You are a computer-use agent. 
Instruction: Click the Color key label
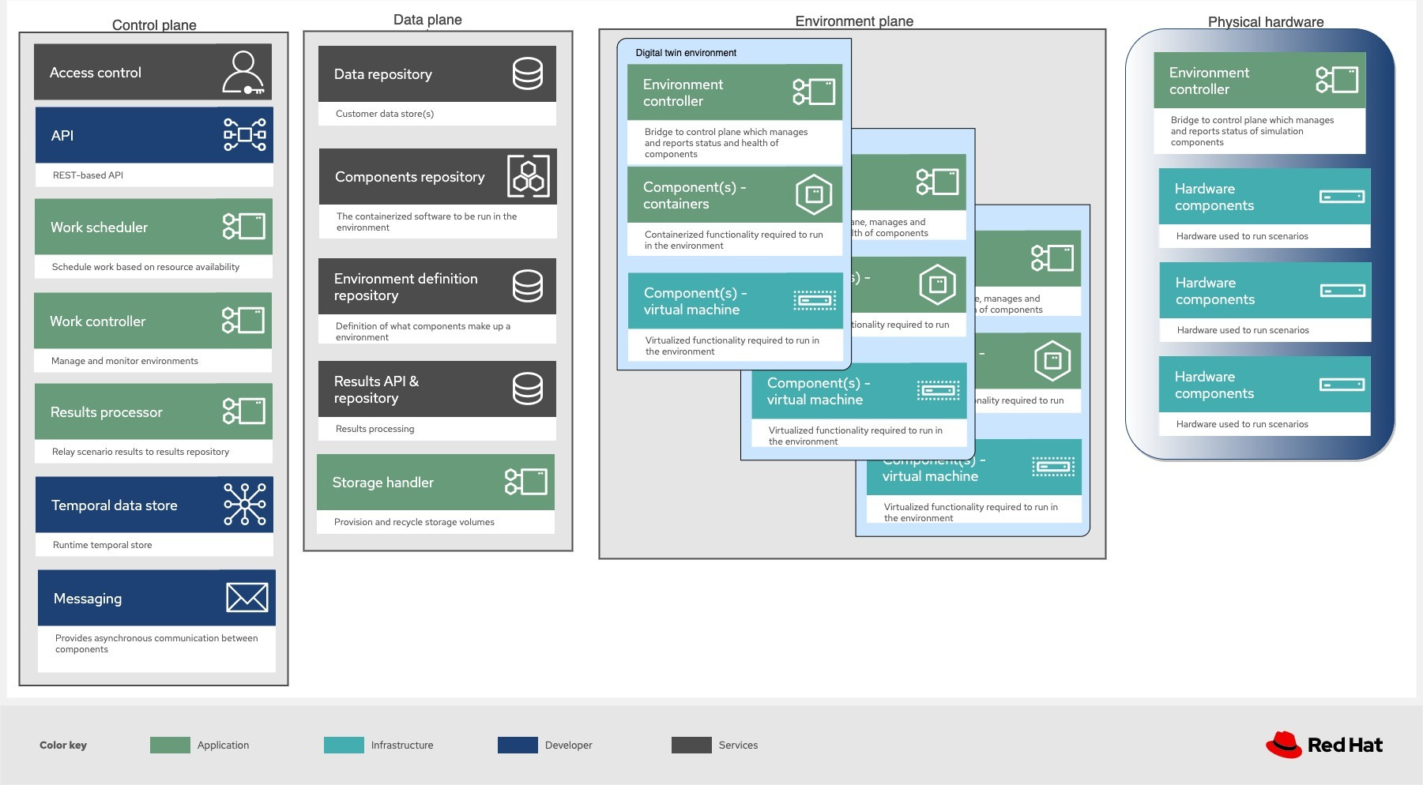[x=63, y=745]
